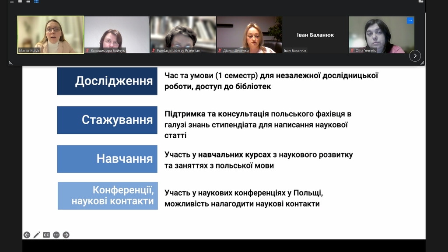
Task: Click the Навчання heading box
Action: [107, 159]
